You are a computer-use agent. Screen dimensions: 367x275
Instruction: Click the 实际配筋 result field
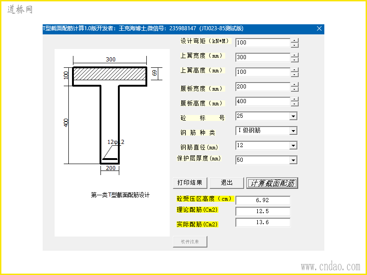point(263,222)
